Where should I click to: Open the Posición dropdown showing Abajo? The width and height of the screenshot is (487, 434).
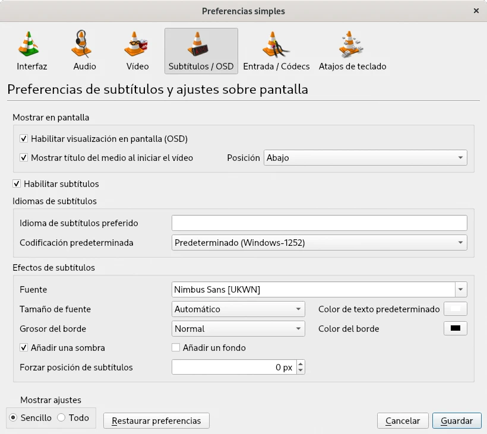point(365,158)
